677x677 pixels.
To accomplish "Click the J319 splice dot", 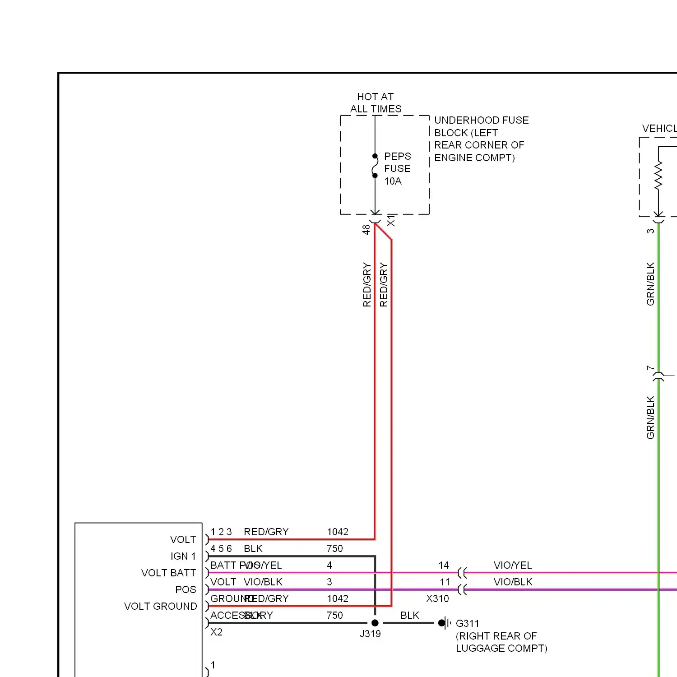I will [375, 623].
